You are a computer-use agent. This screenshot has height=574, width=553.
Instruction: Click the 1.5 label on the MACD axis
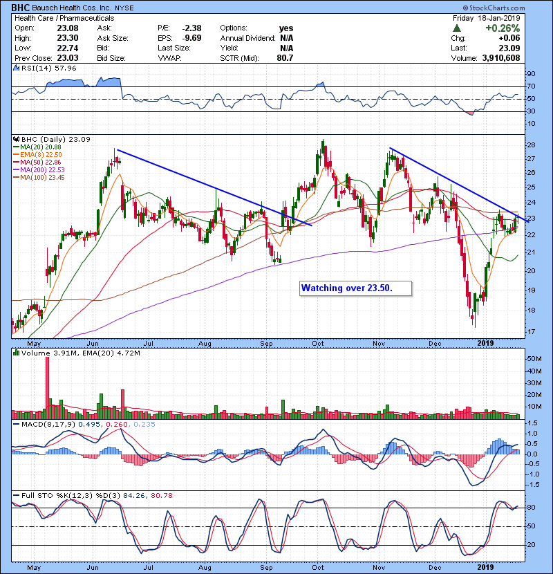tap(533, 423)
